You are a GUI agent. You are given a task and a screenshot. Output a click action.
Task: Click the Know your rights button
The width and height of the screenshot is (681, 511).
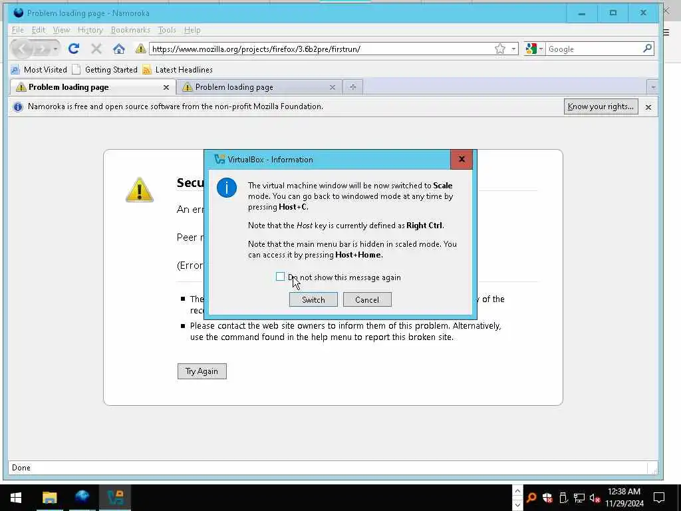[x=601, y=106]
